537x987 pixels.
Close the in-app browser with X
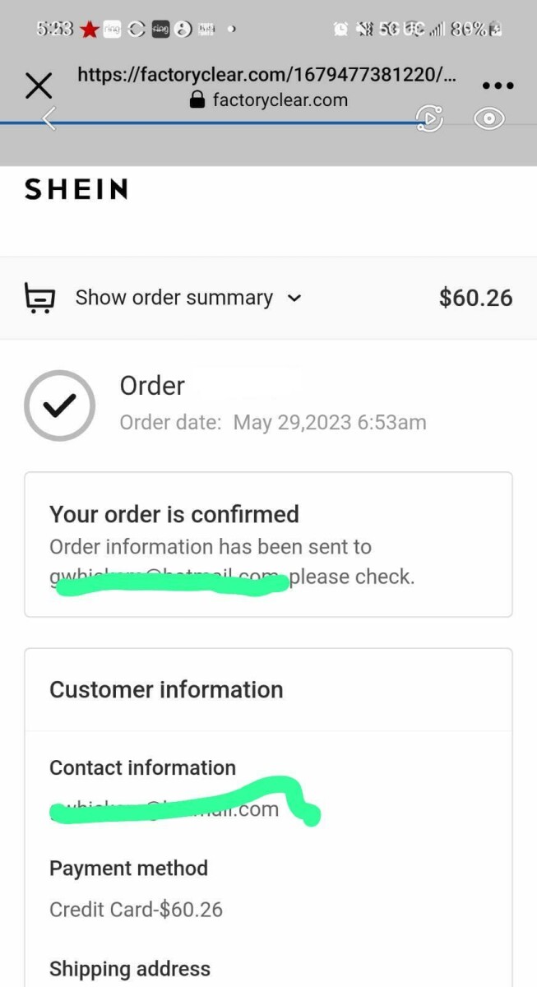(39, 86)
